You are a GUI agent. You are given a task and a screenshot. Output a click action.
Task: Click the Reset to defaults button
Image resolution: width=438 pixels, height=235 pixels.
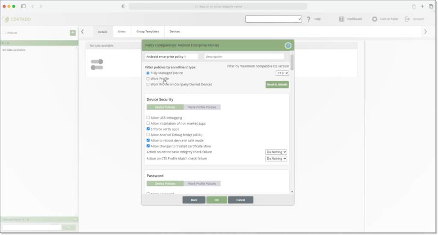pyautogui.click(x=277, y=85)
